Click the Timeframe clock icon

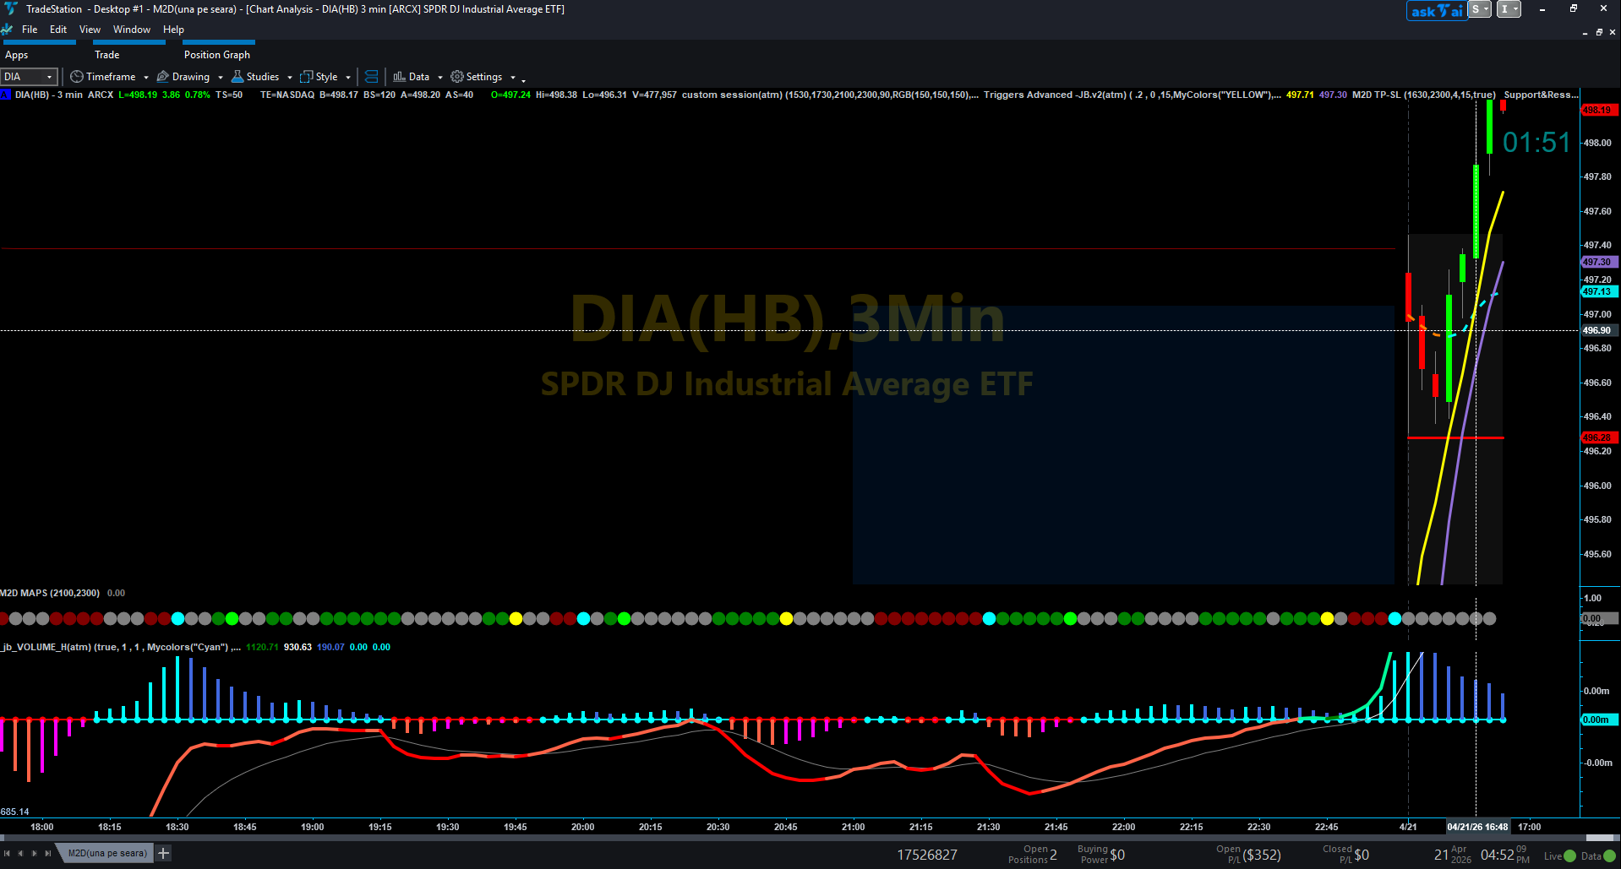click(76, 77)
